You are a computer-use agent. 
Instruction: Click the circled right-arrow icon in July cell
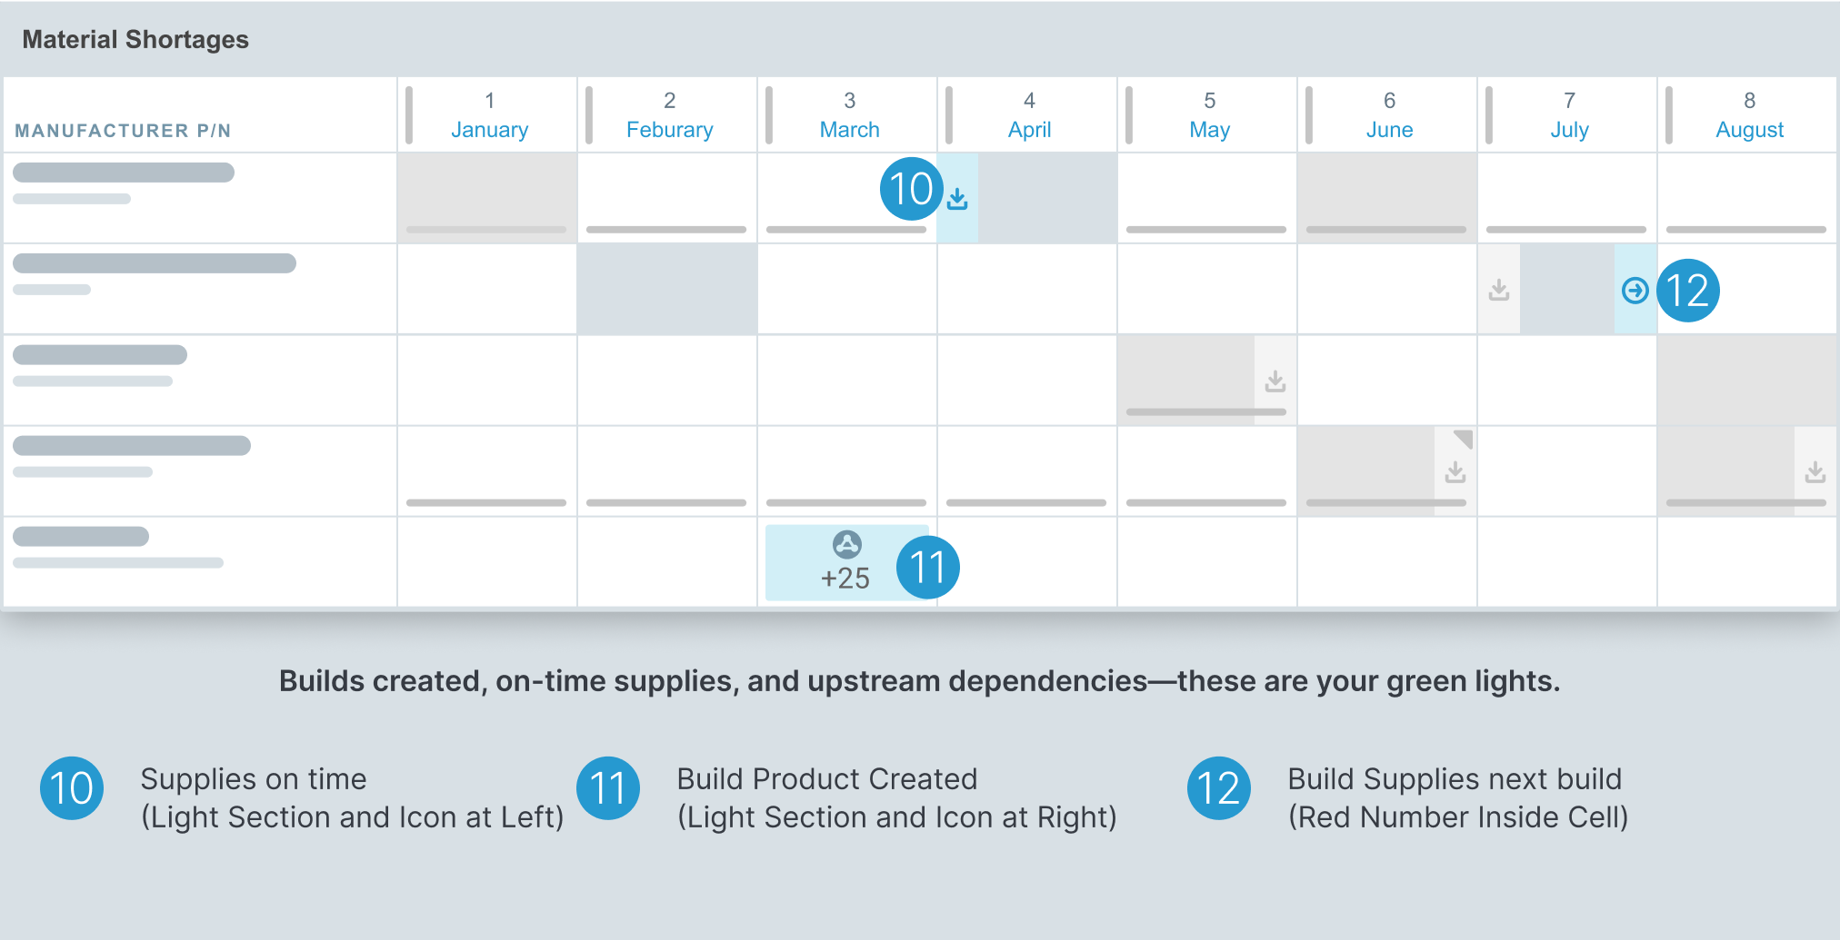click(1635, 291)
